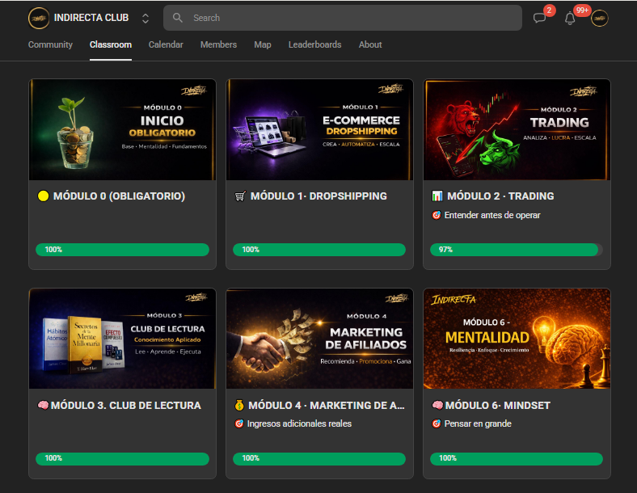Screen dimensions: 637x493
Task: Click the money bag icon of Módulo 4
Action: click(239, 405)
